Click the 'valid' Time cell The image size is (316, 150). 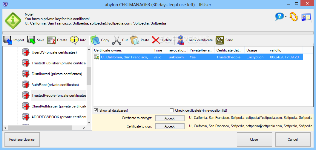pyautogui.click(x=158, y=57)
